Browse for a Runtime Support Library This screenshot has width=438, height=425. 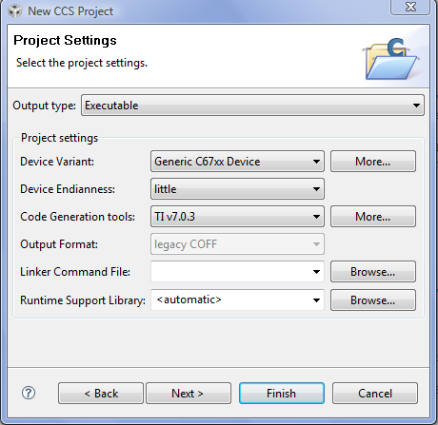coord(373,299)
